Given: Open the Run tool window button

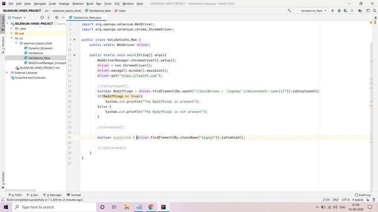Looking at the screenshot, I should coord(32,195).
